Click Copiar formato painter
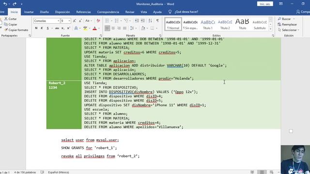Viewport: 310px width, 174px height. point(16,30)
